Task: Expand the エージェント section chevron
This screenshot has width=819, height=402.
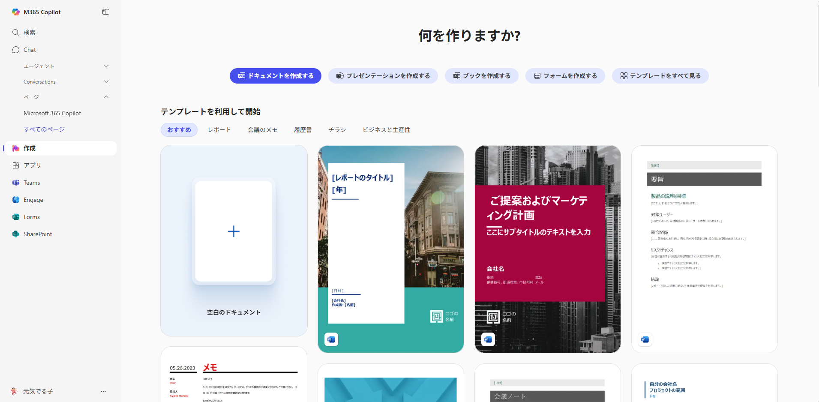Action: point(106,66)
